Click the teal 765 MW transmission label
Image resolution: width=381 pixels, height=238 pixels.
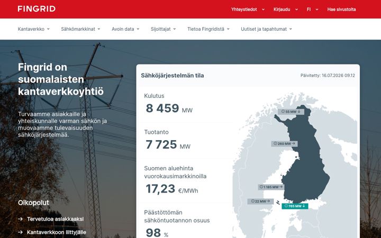point(295,206)
